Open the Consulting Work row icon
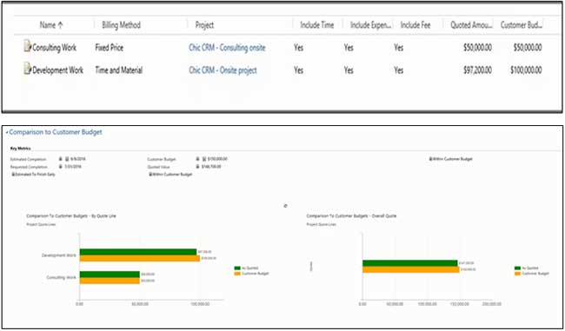 tap(28, 47)
